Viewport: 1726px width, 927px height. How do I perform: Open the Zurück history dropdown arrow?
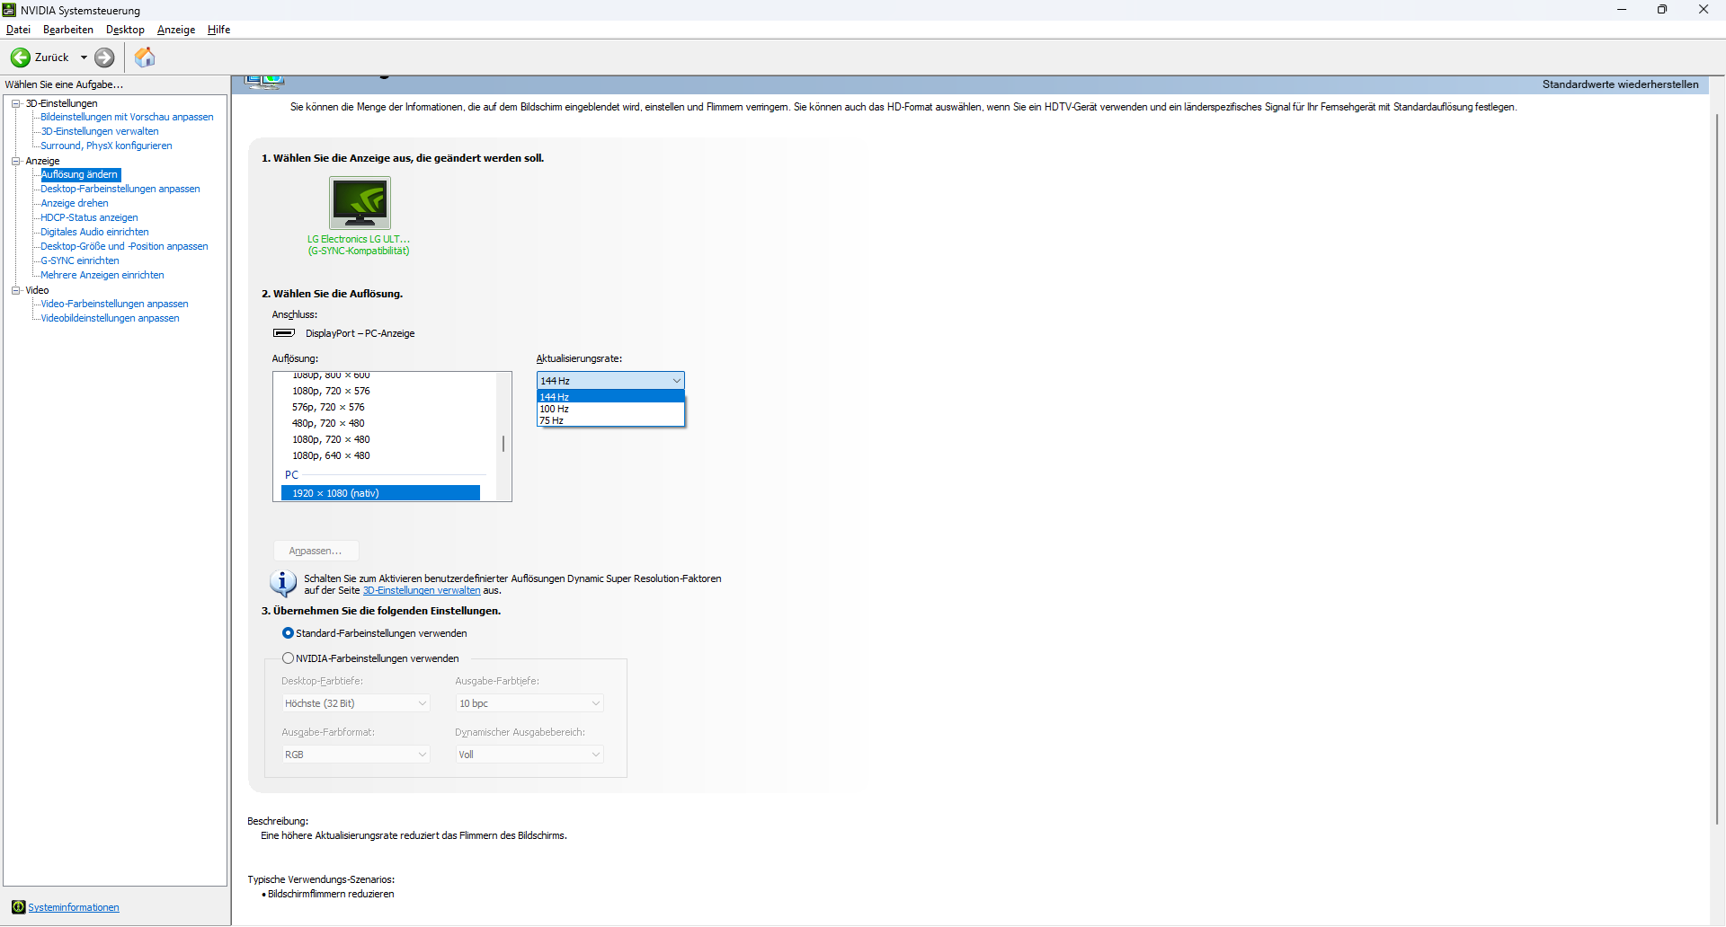click(85, 57)
